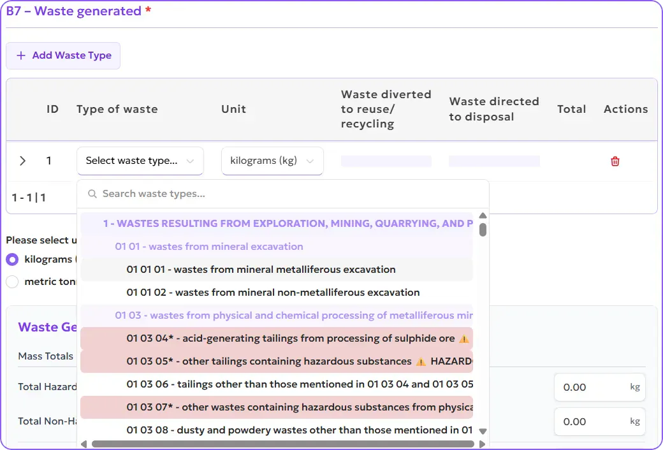Click the Total column header

point(571,109)
